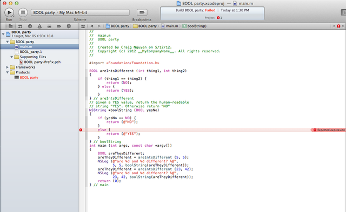Open the Log navigator speech-bubble icon

click(69, 26)
